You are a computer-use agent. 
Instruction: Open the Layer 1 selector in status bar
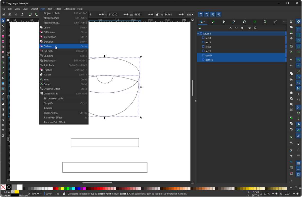[50, 194]
